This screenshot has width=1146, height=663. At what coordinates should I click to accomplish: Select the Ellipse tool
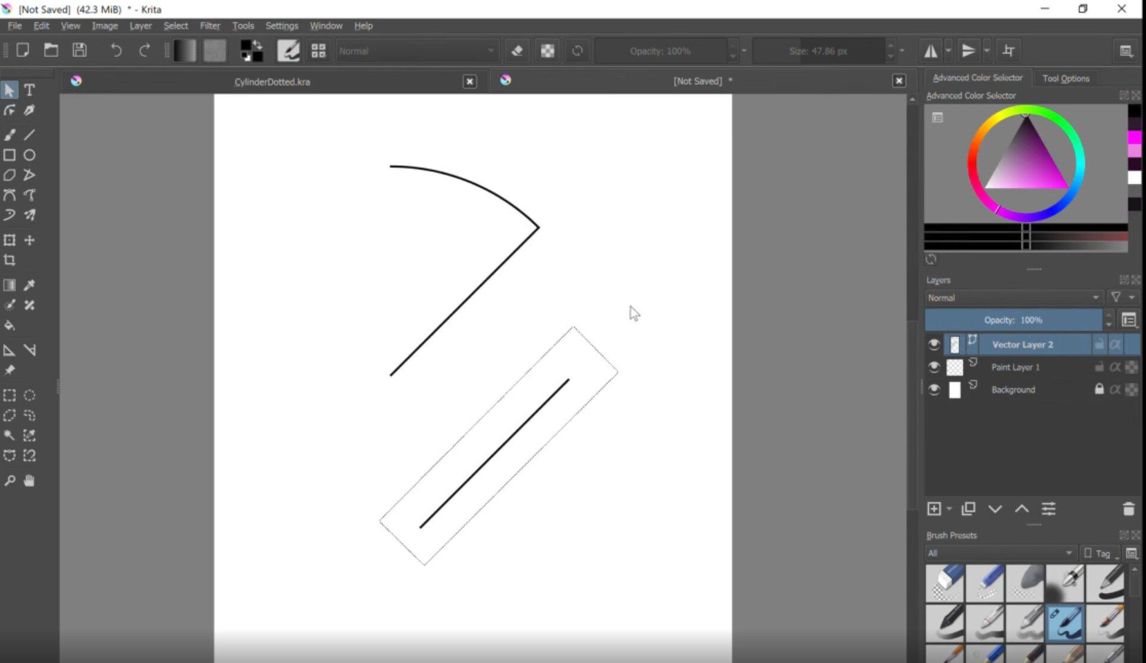pos(29,155)
